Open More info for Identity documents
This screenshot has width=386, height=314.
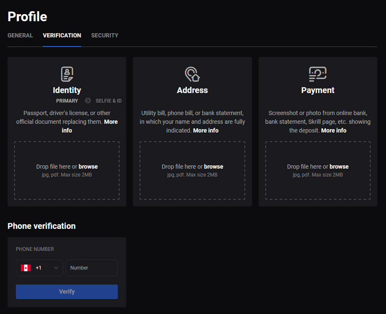(x=110, y=122)
